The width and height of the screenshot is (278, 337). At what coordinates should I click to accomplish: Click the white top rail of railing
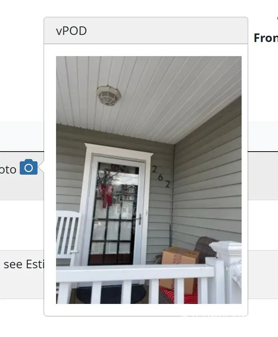click(x=135, y=273)
